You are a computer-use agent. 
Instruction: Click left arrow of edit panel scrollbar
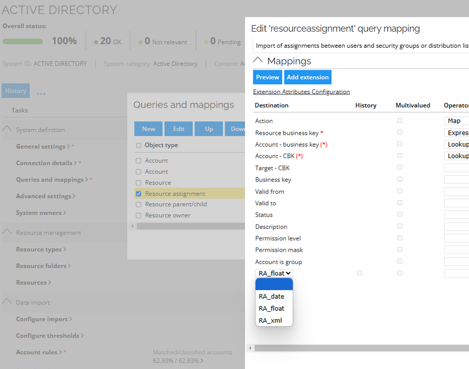point(250,348)
